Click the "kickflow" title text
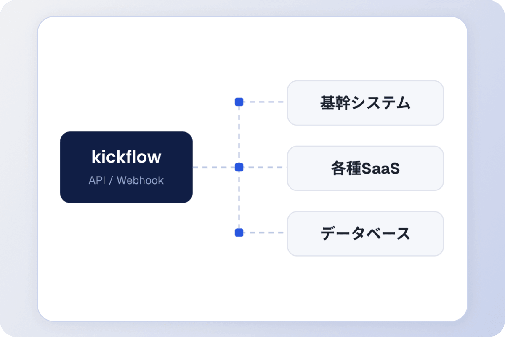 [x=126, y=157]
